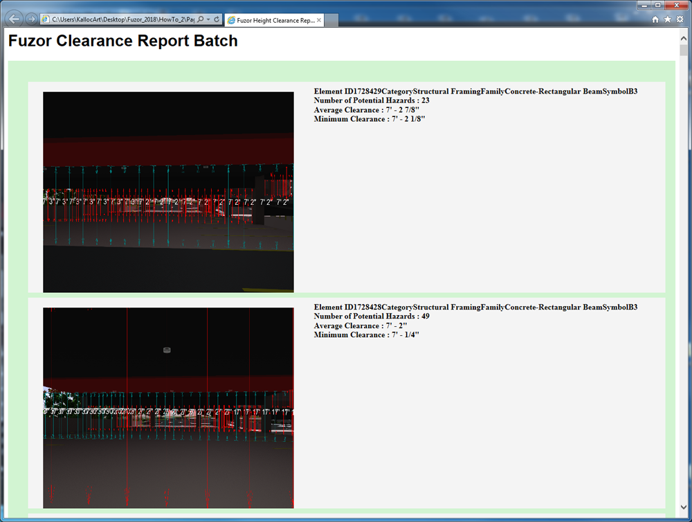Click "Average Clearance : 7' - 2 7/8""
The image size is (692, 522).
click(366, 110)
